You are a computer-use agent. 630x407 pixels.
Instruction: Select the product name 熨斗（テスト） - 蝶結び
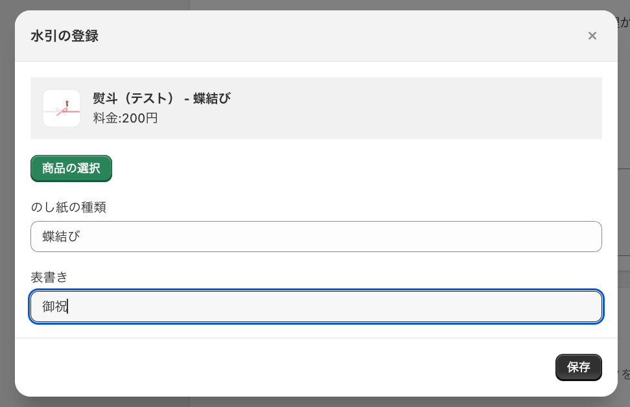click(x=162, y=99)
